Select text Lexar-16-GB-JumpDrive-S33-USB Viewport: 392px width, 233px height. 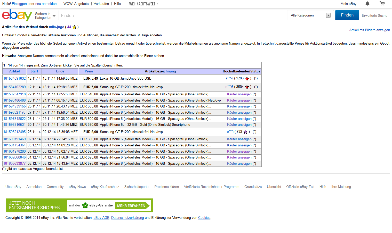coord(126,78)
